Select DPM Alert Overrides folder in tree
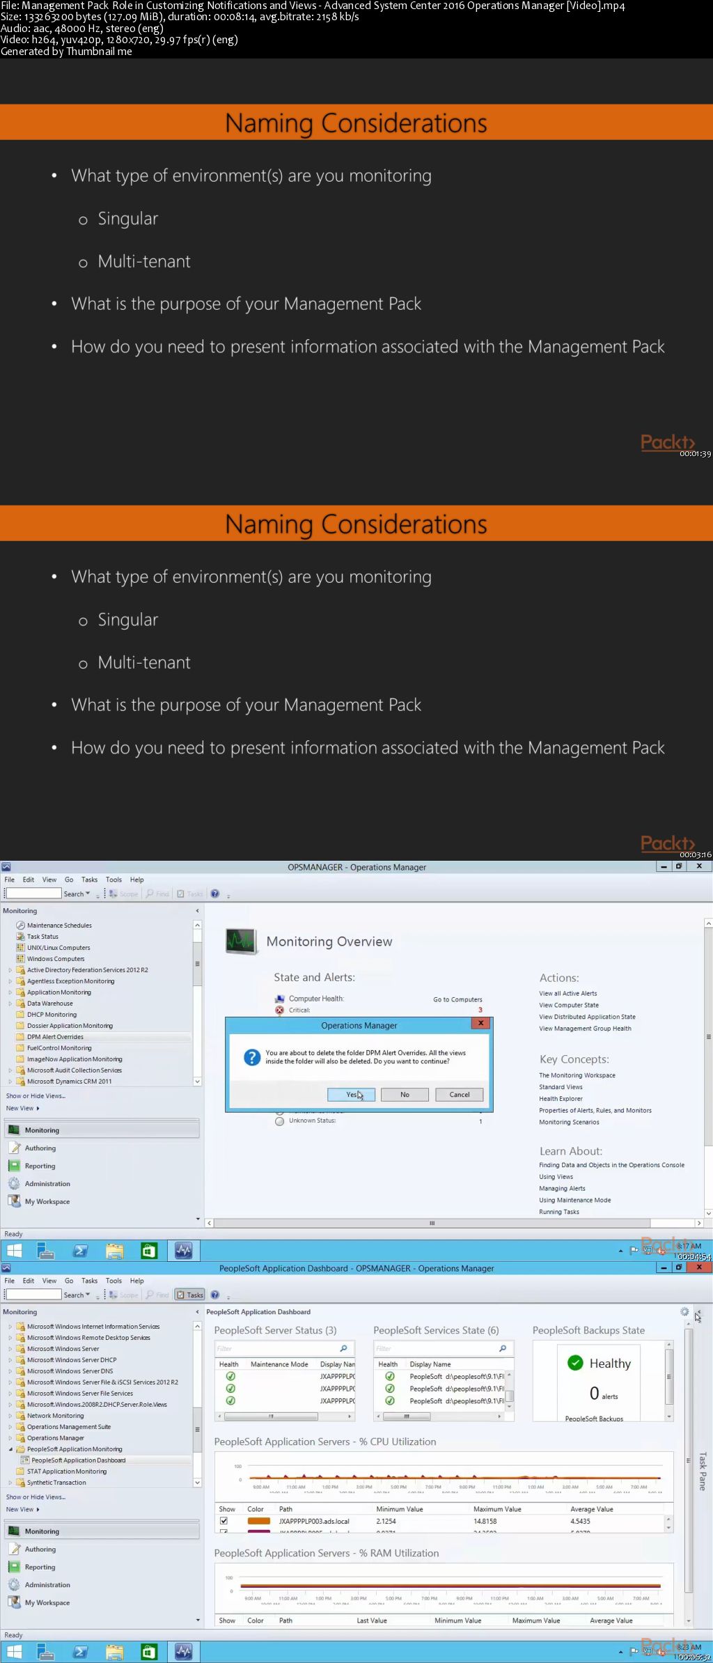The width and height of the screenshot is (713, 1663). pos(55,1037)
